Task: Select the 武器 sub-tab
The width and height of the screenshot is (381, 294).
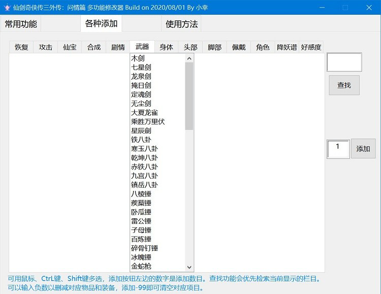Action: click(x=142, y=47)
